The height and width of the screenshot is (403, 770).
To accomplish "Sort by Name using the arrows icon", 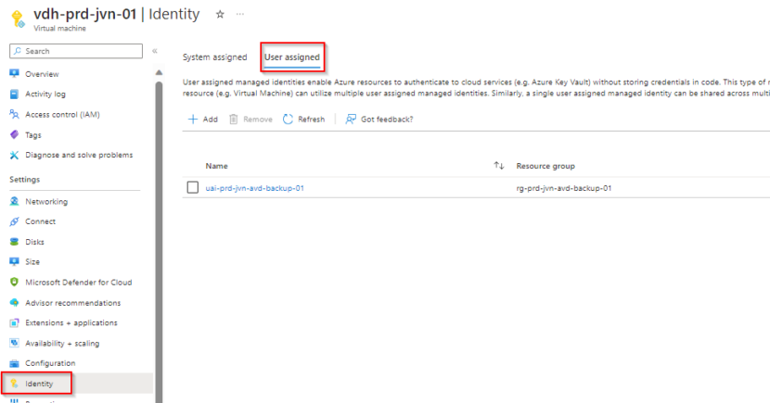I will coord(499,166).
